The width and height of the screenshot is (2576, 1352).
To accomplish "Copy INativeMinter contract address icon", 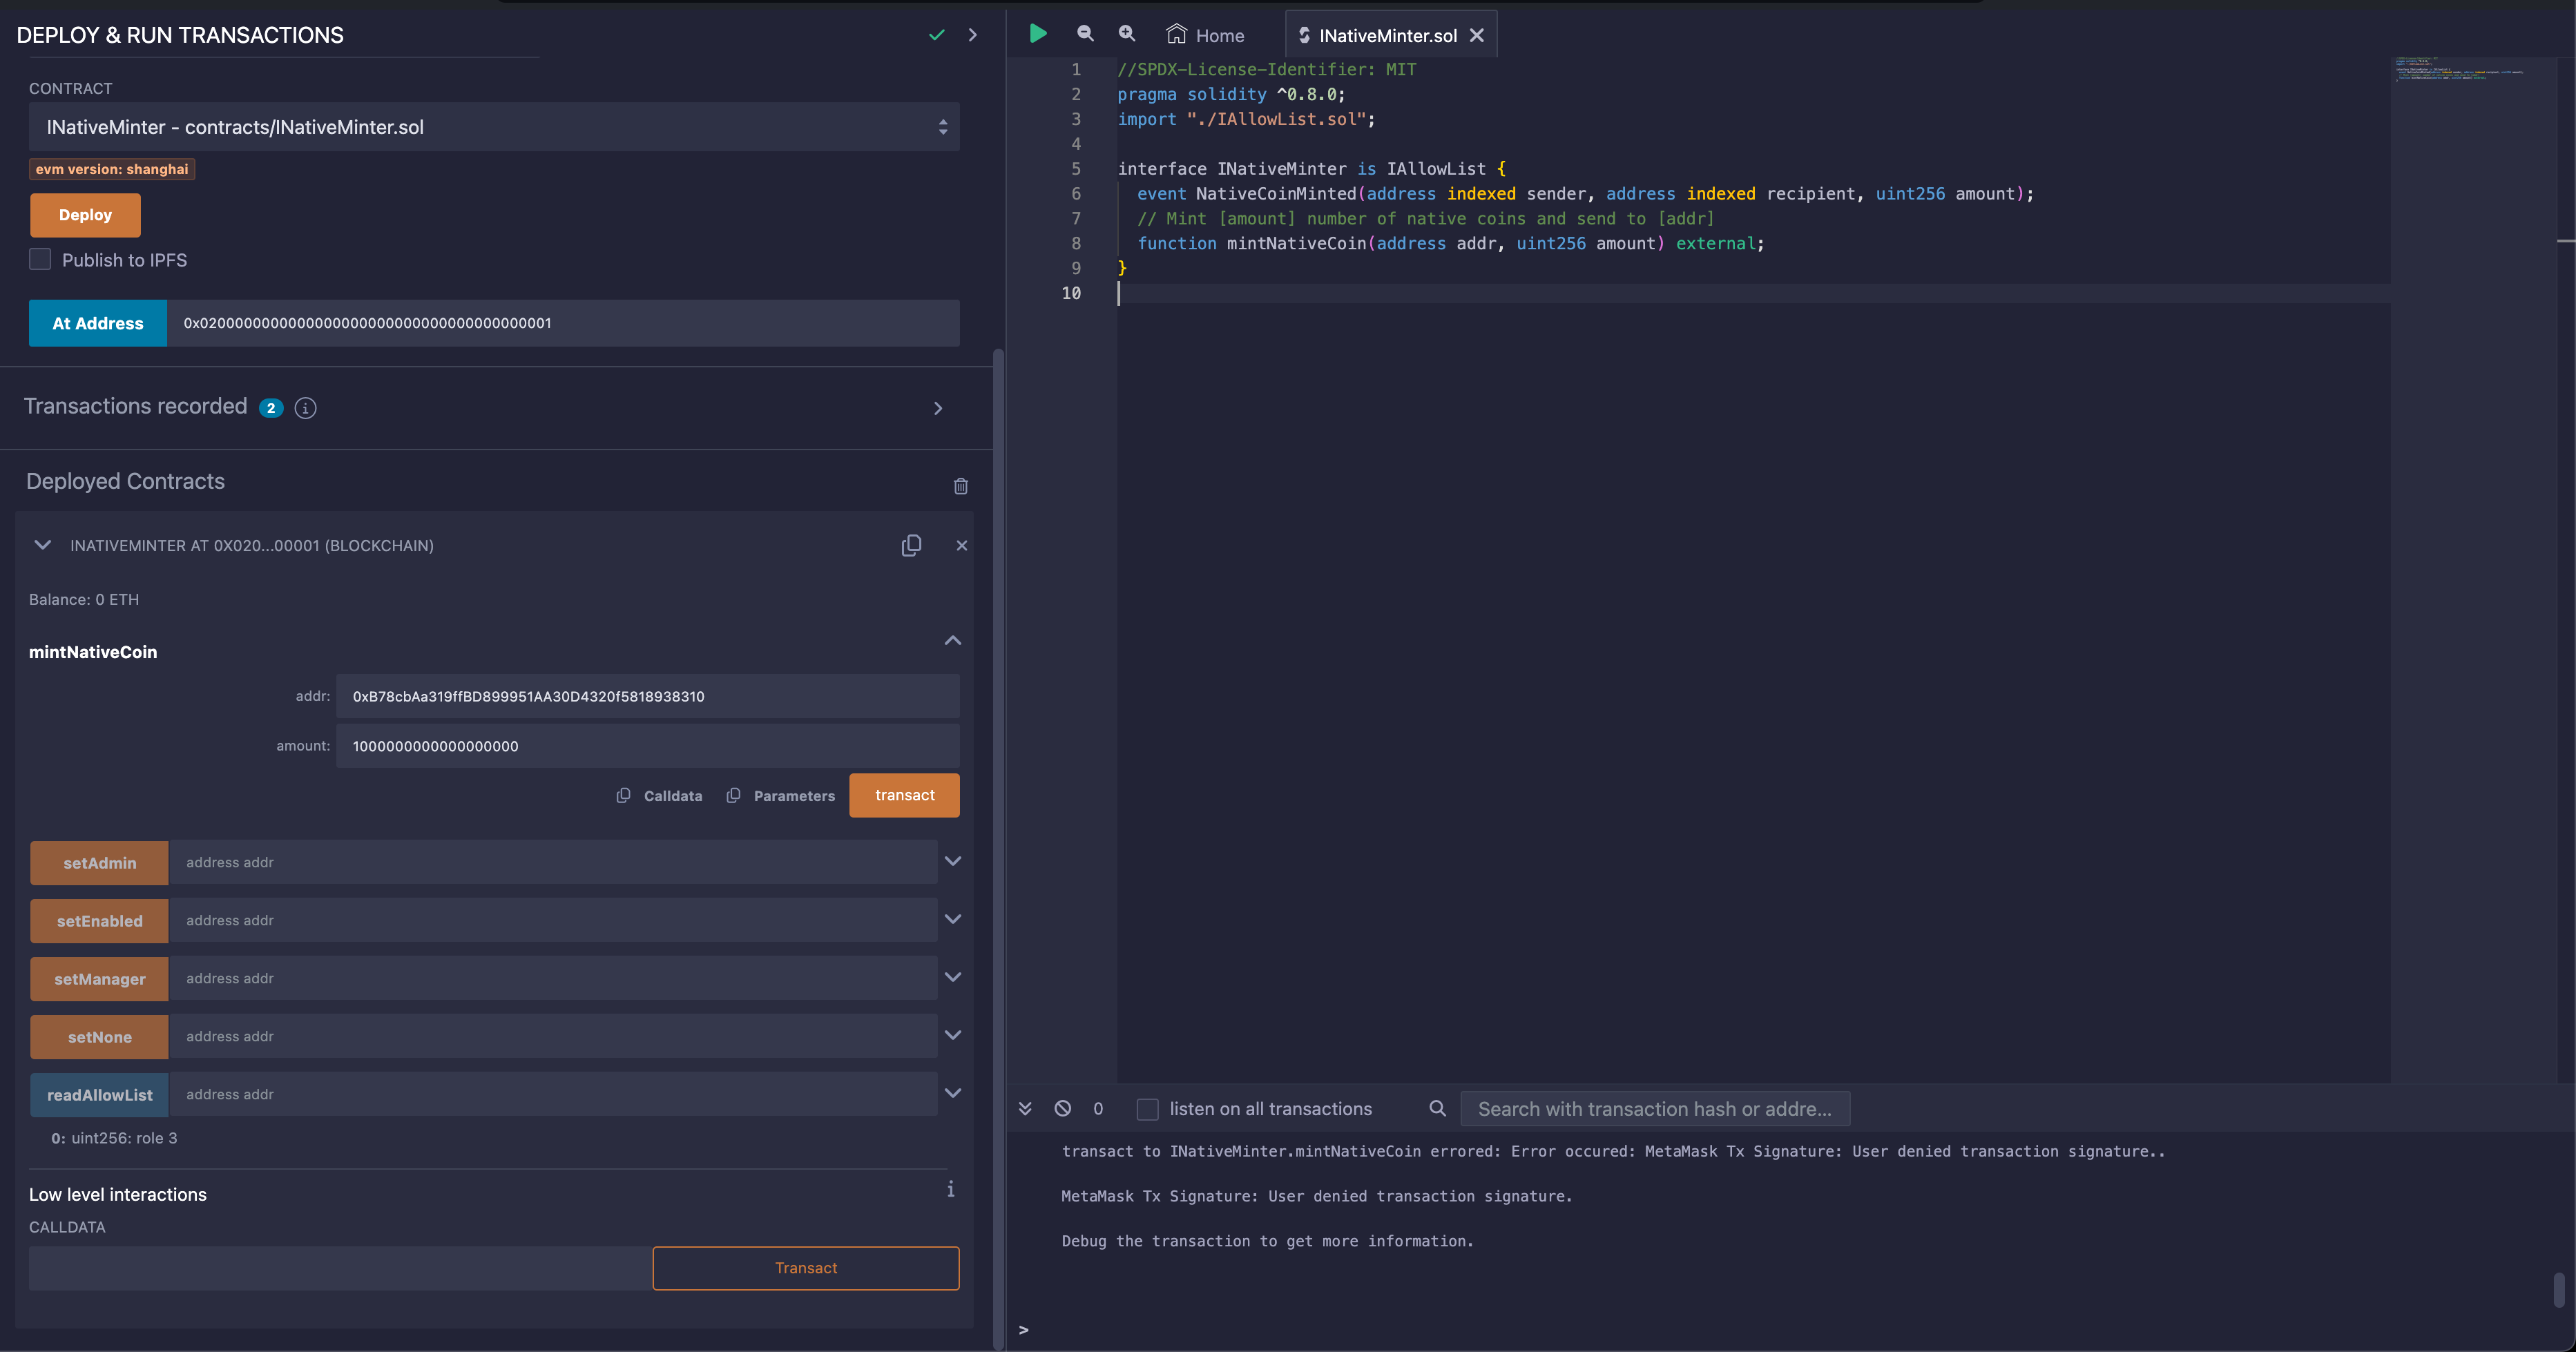I will tap(911, 545).
